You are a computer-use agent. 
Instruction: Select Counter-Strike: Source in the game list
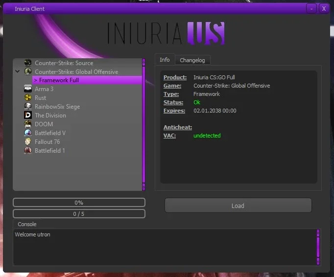pyautogui.click(x=64, y=63)
